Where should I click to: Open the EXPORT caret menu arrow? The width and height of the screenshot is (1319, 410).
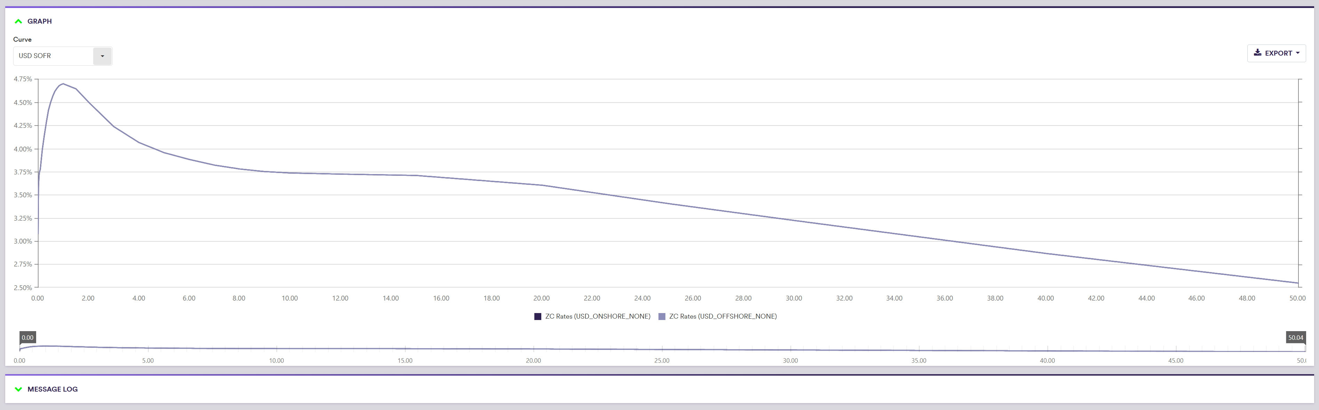pyautogui.click(x=1297, y=53)
